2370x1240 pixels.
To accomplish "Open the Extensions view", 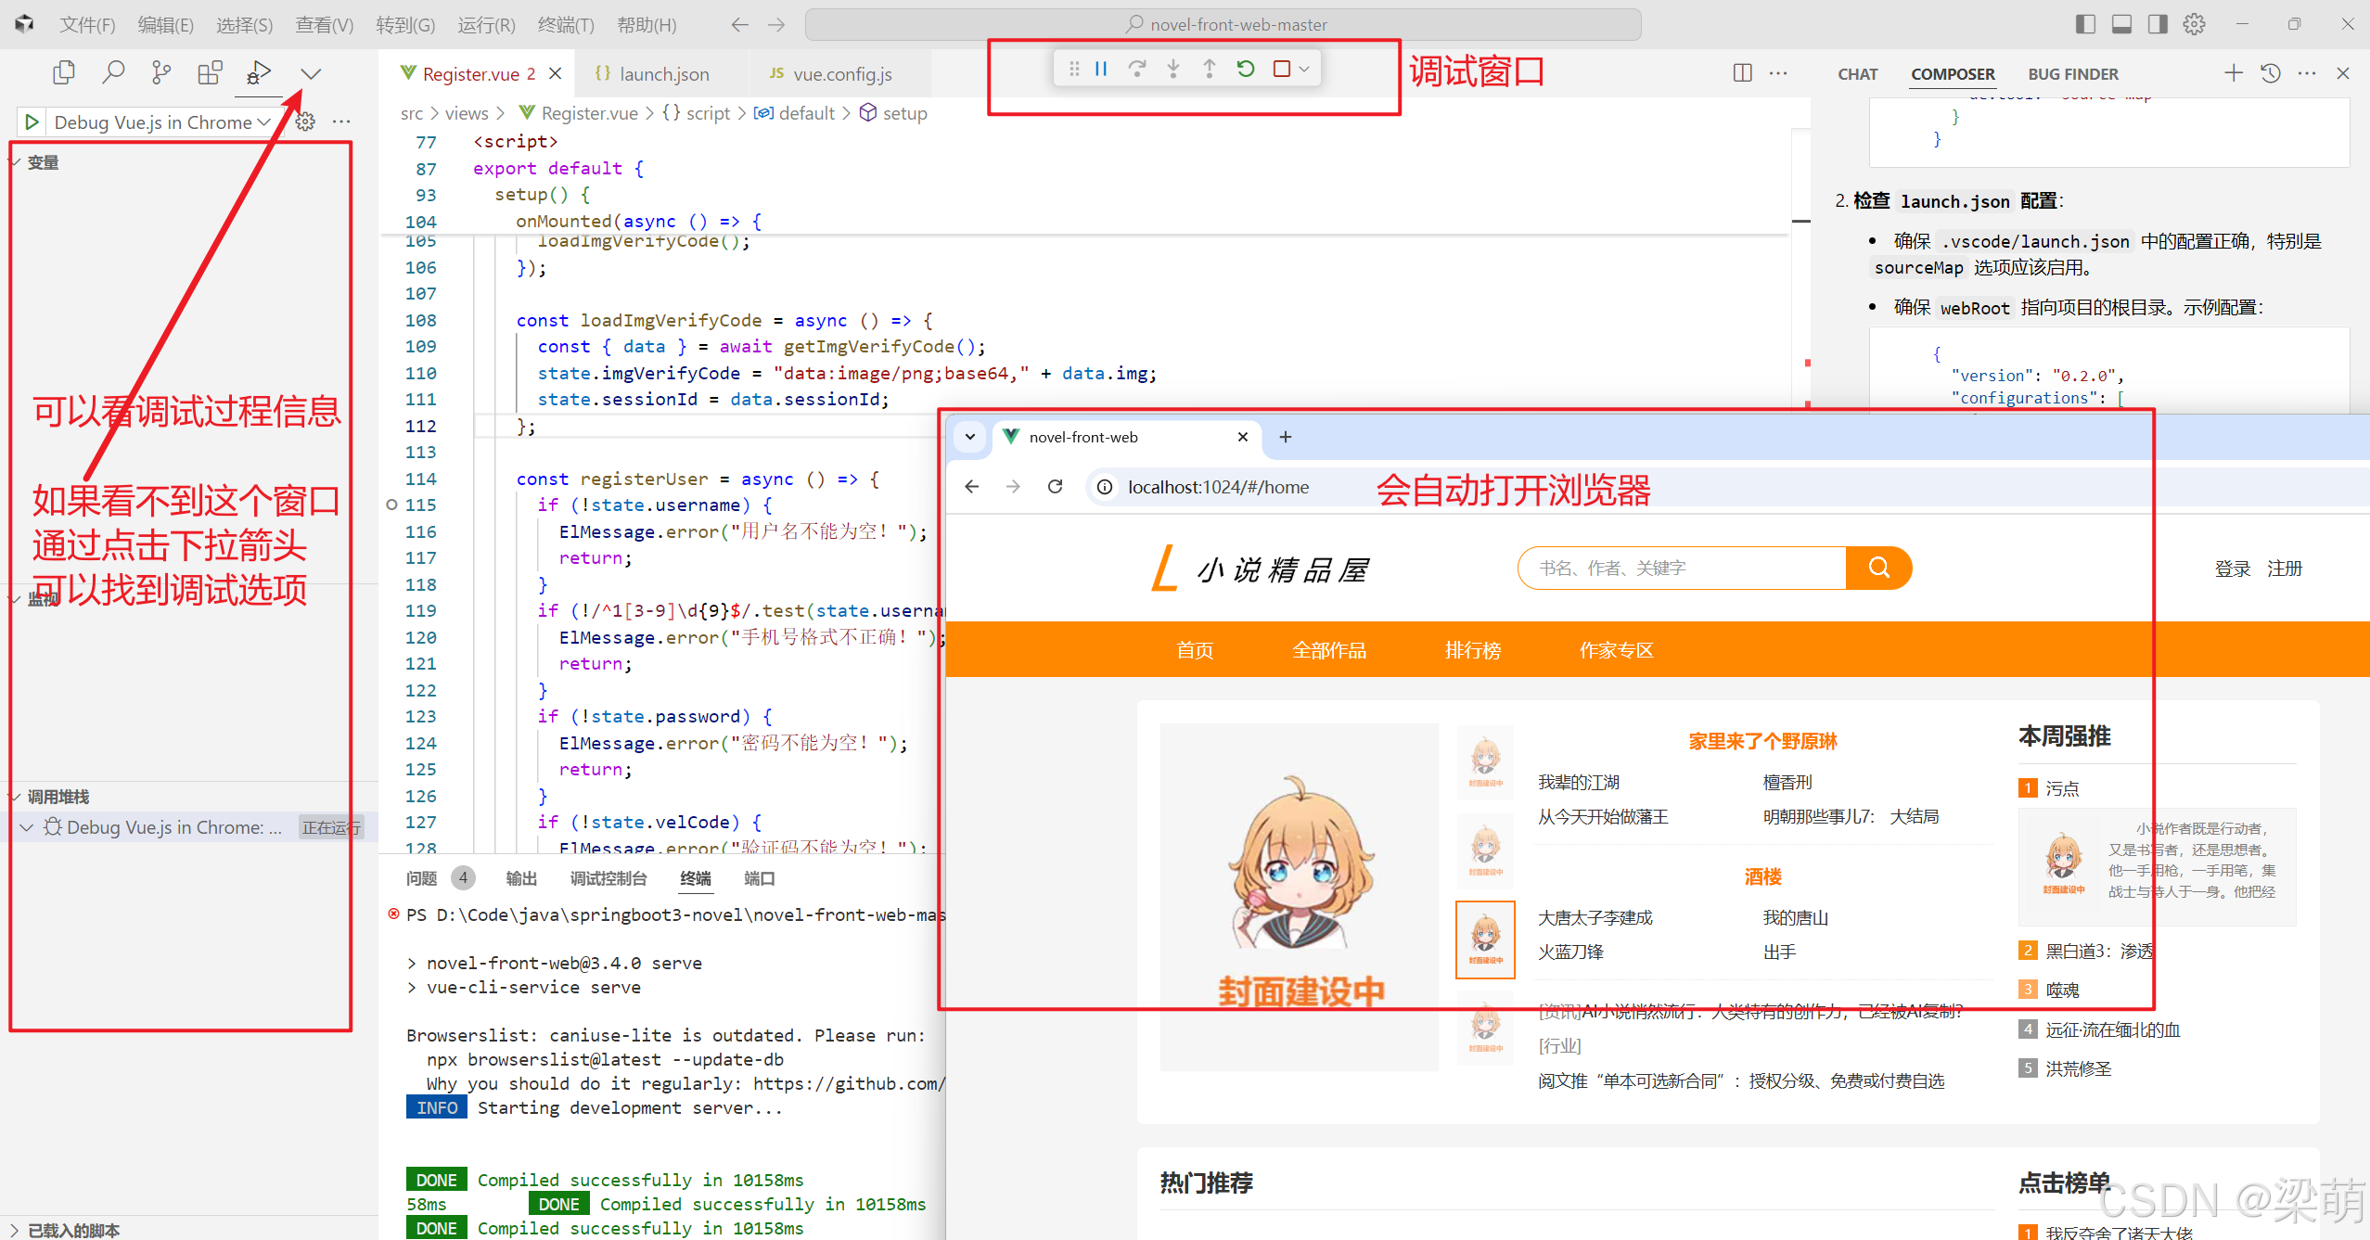I will (211, 72).
